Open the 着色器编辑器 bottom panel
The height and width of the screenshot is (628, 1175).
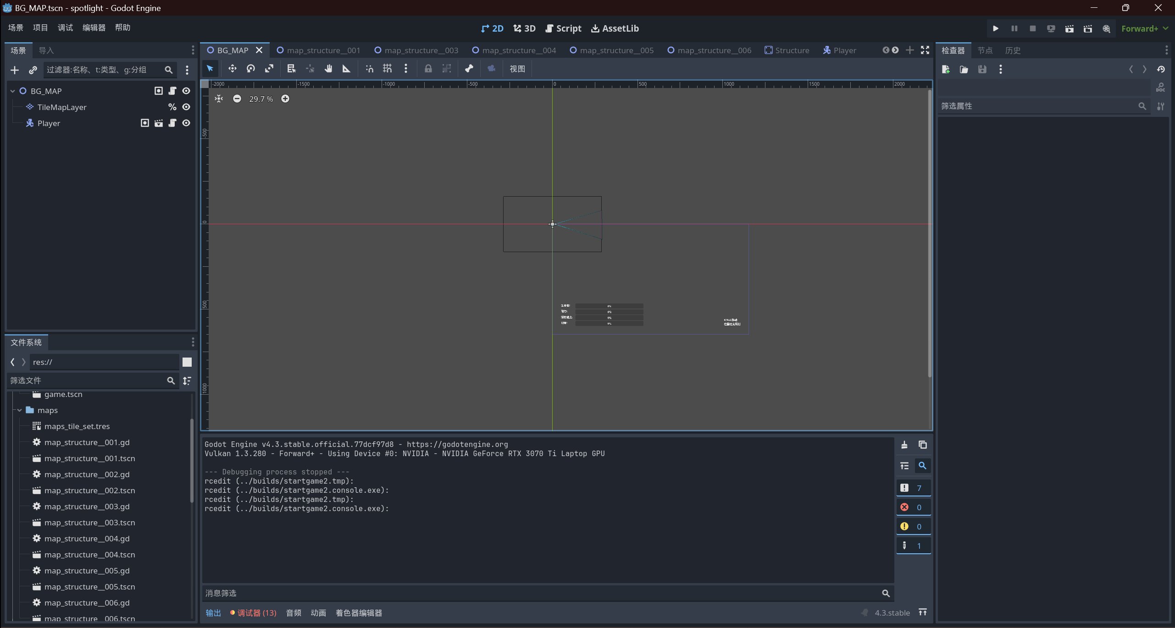[x=359, y=613]
